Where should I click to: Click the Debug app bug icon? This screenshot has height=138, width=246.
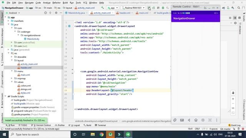[163, 8]
